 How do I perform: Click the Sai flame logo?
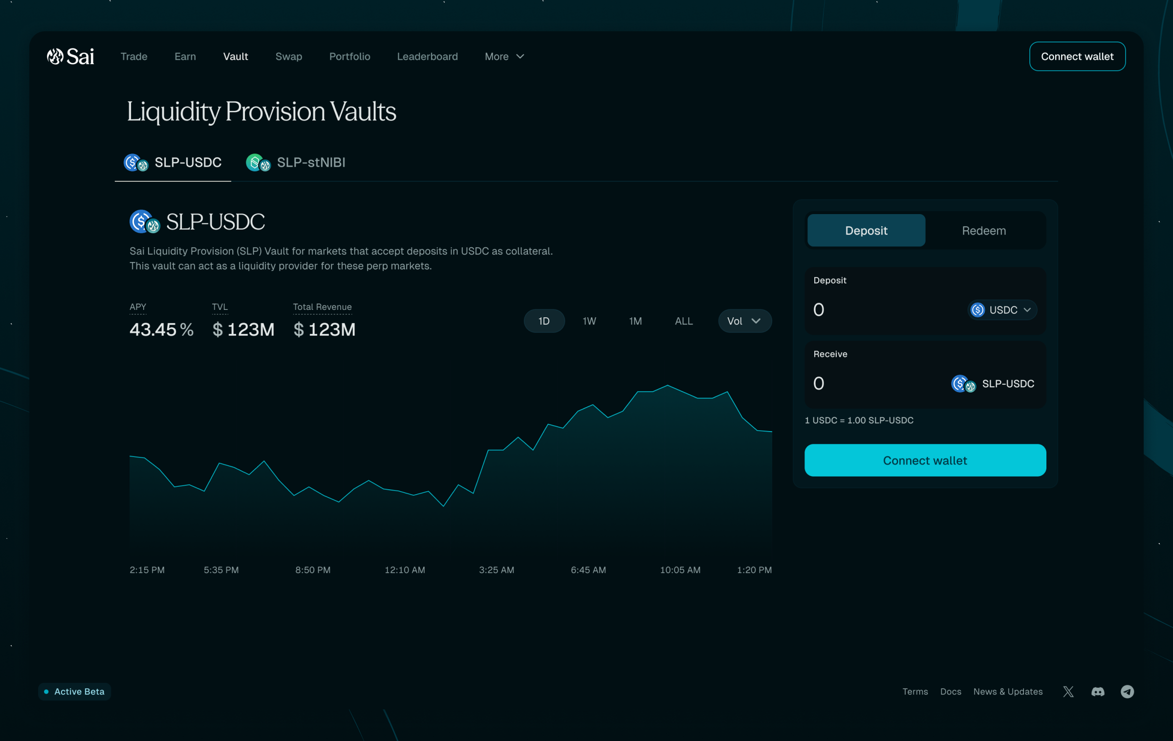[55, 57]
